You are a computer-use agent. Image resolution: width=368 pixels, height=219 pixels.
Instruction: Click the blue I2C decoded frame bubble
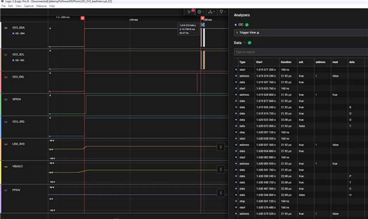203,25
